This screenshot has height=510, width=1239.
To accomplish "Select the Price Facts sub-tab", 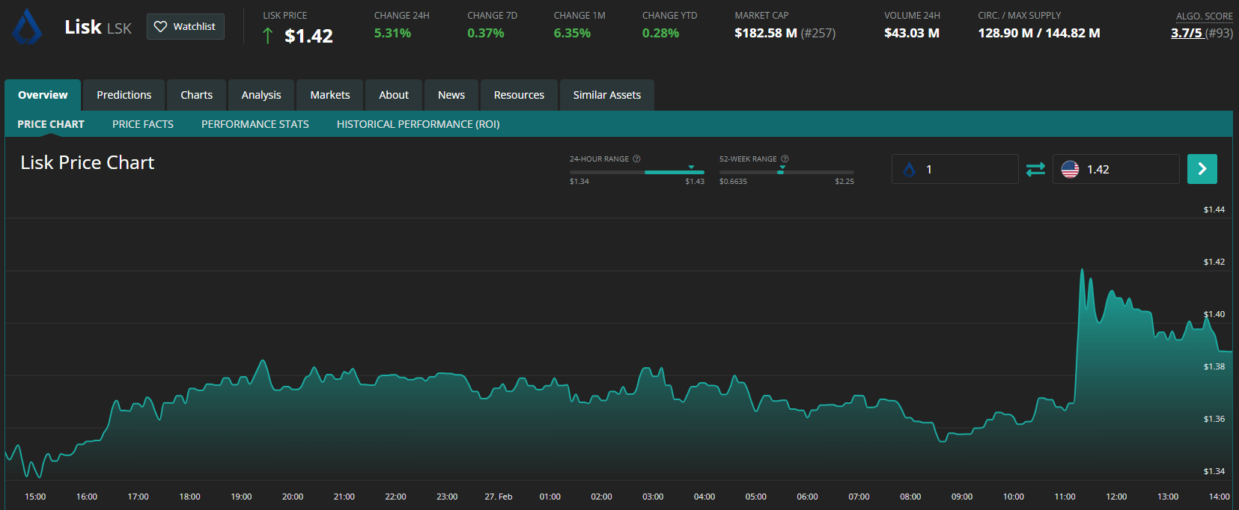I will click(143, 124).
